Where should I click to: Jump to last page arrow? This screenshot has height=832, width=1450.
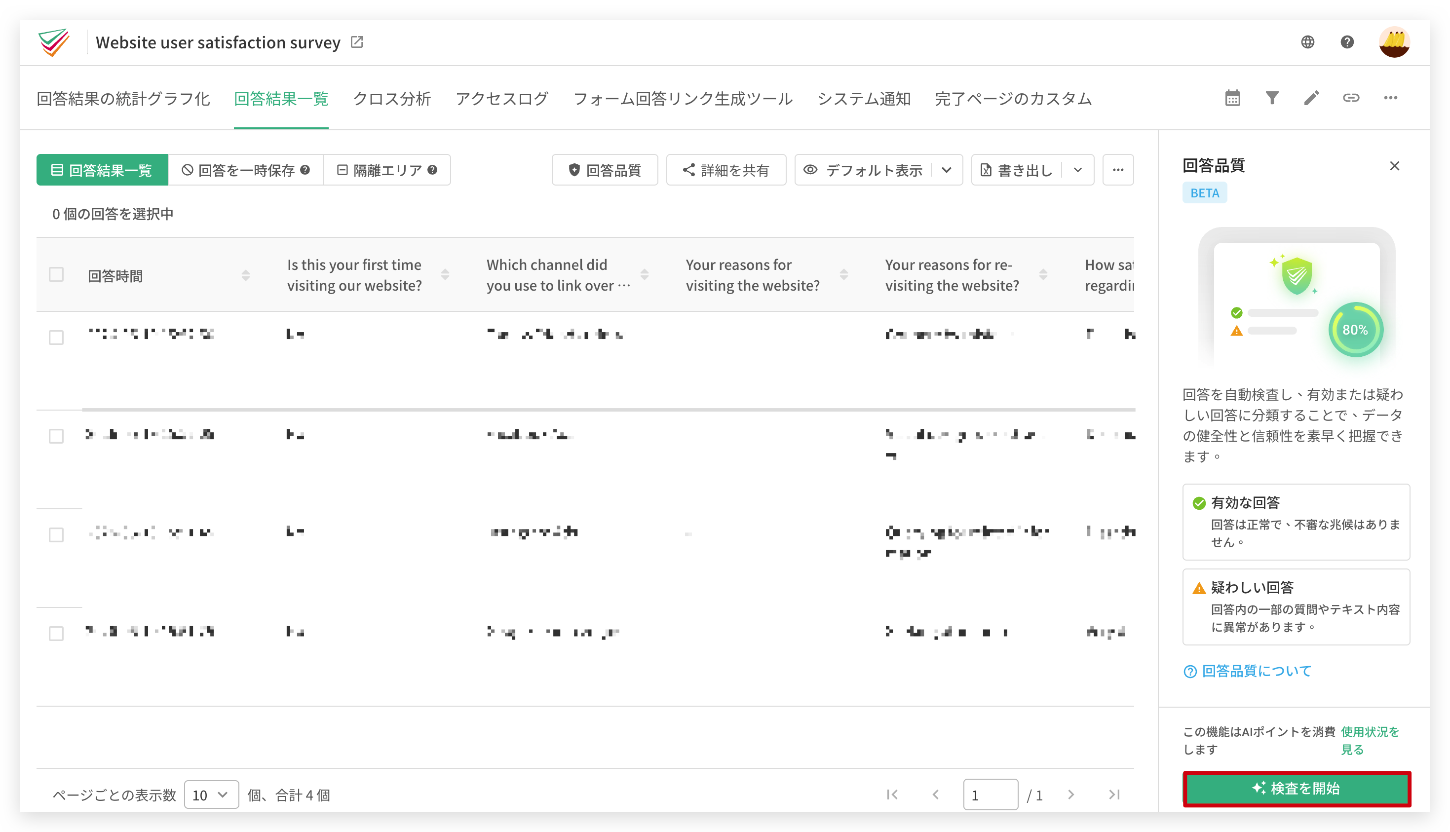pos(1114,794)
